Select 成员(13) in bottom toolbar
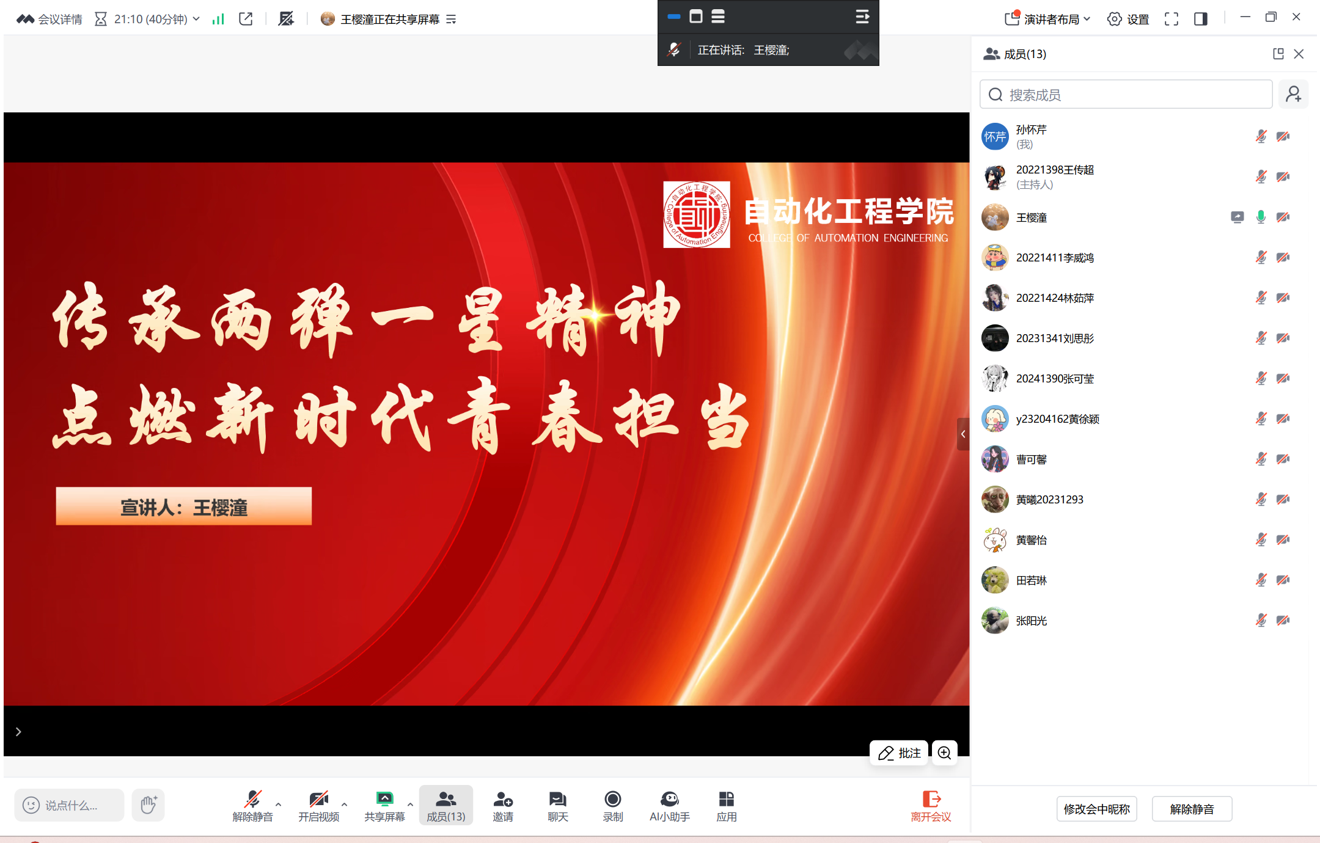 click(446, 805)
